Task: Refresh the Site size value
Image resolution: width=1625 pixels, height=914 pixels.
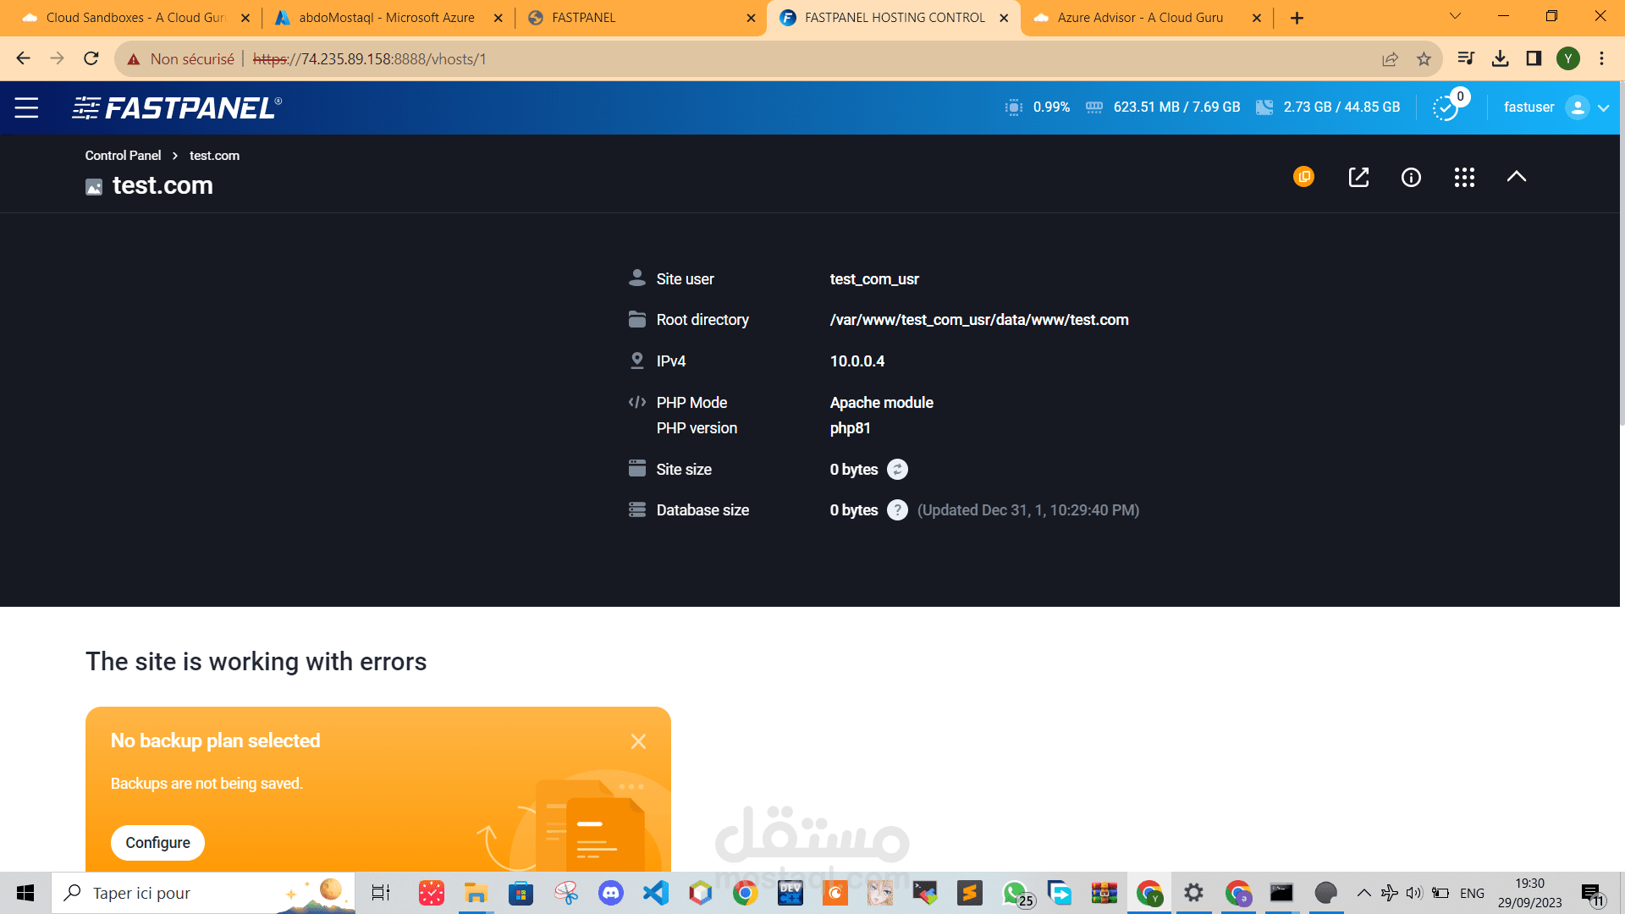Action: click(897, 470)
